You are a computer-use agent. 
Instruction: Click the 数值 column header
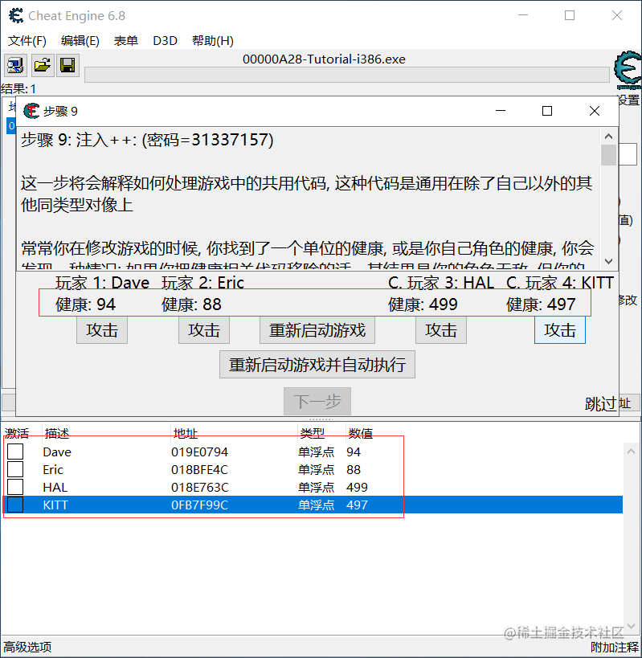coord(361,433)
